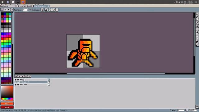
Task: Hide the bottom Layer with its eye icon
Action: click(x=16, y=85)
